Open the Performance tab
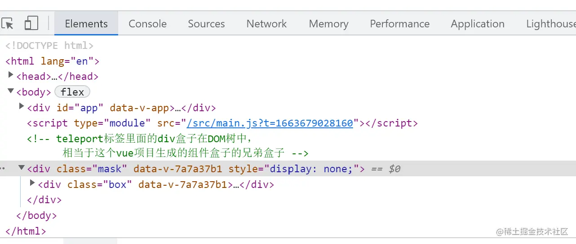Image resolution: width=576 pixels, height=244 pixels. tap(399, 24)
